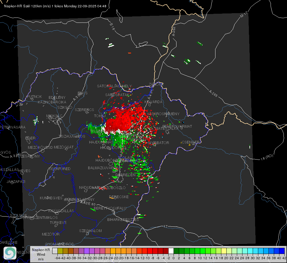The image size is (287, 263).
Task: Click the DEBRECEN city label
Action: pos(125,175)
